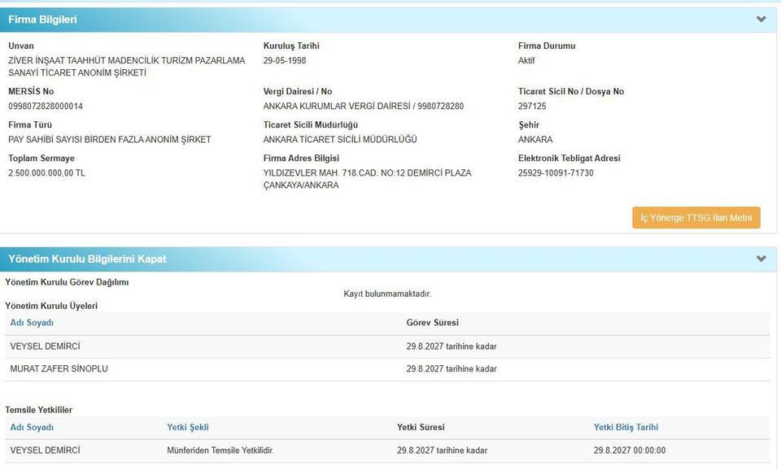Click Yönetim Kurulu Bilgilerini Kapat heading

pyautogui.click(x=87, y=259)
